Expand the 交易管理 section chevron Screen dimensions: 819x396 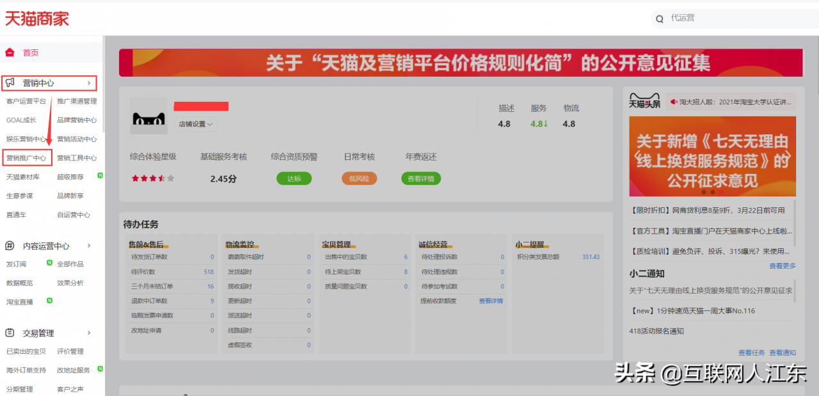(89, 333)
